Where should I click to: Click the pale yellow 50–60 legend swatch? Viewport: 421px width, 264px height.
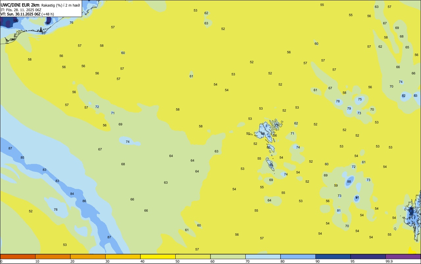click(193, 256)
